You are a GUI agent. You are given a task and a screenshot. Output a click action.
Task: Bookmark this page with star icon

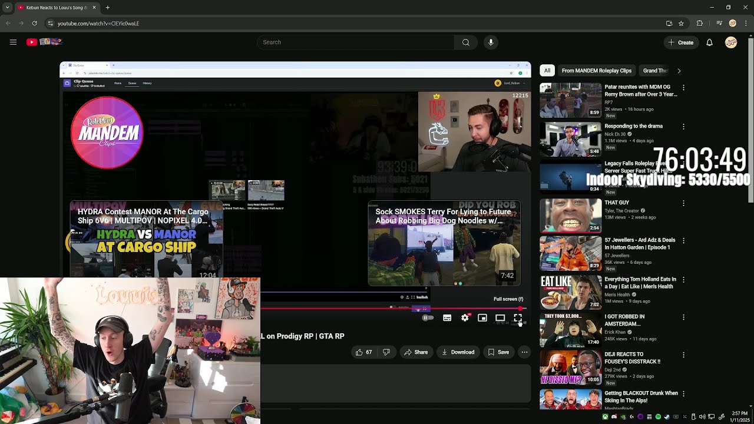pyautogui.click(x=681, y=24)
